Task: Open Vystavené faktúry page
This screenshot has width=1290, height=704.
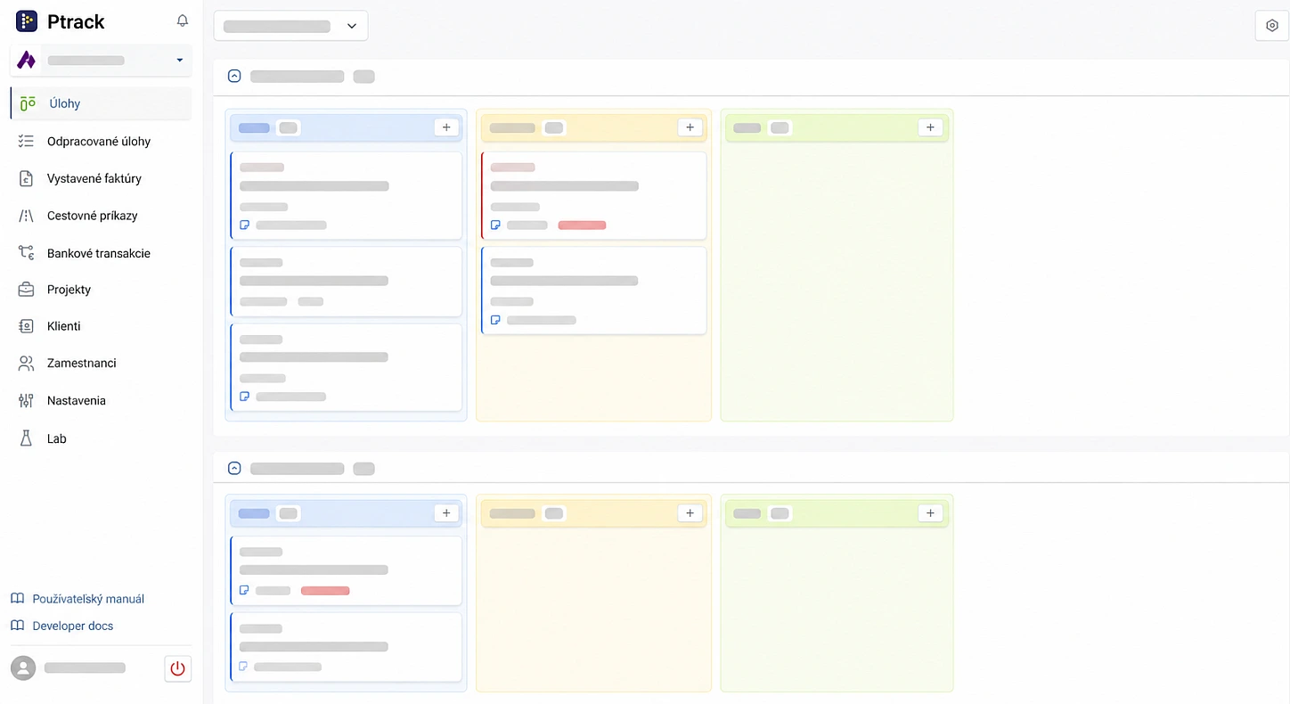Action: click(94, 178)
